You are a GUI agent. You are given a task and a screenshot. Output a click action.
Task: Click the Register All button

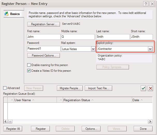(x=13, y=129)
